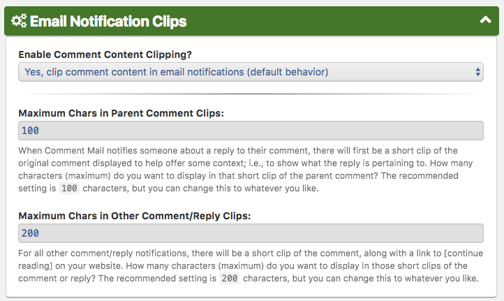Collapse the Email Notification Clips panel chevron
504x301 pixels.
(485, 20)
